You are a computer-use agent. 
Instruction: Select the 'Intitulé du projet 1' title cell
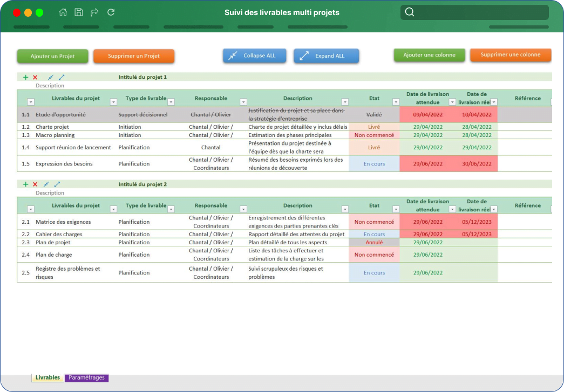142,77
